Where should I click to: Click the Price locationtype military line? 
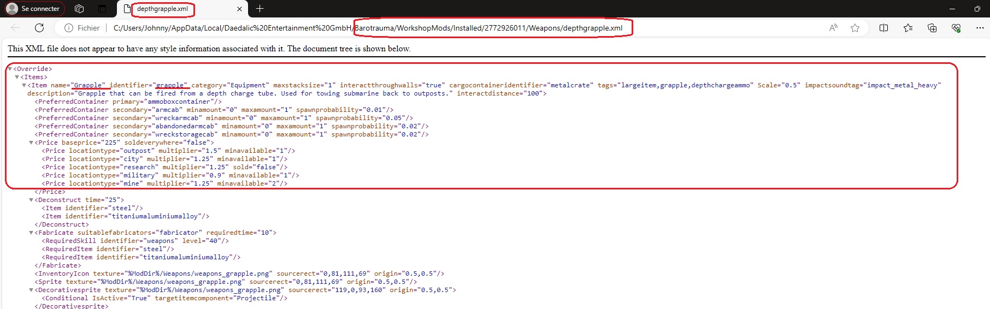(170, 175)
